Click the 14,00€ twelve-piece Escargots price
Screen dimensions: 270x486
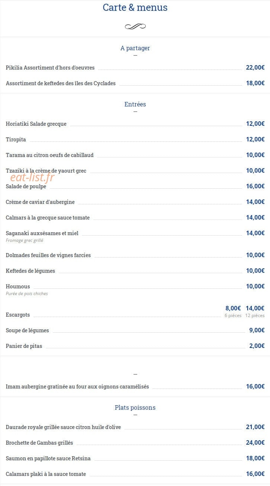255,308
